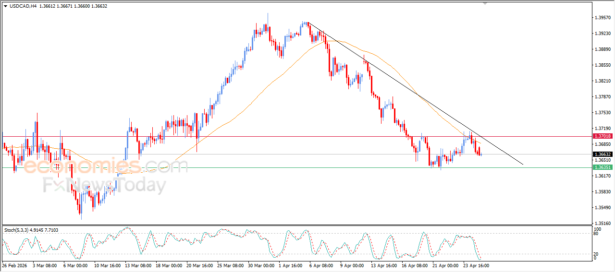The height and width of the screenshot is (272, 615).
Task: Click the 20 level on stochastic scale
Action: [596, 254]
